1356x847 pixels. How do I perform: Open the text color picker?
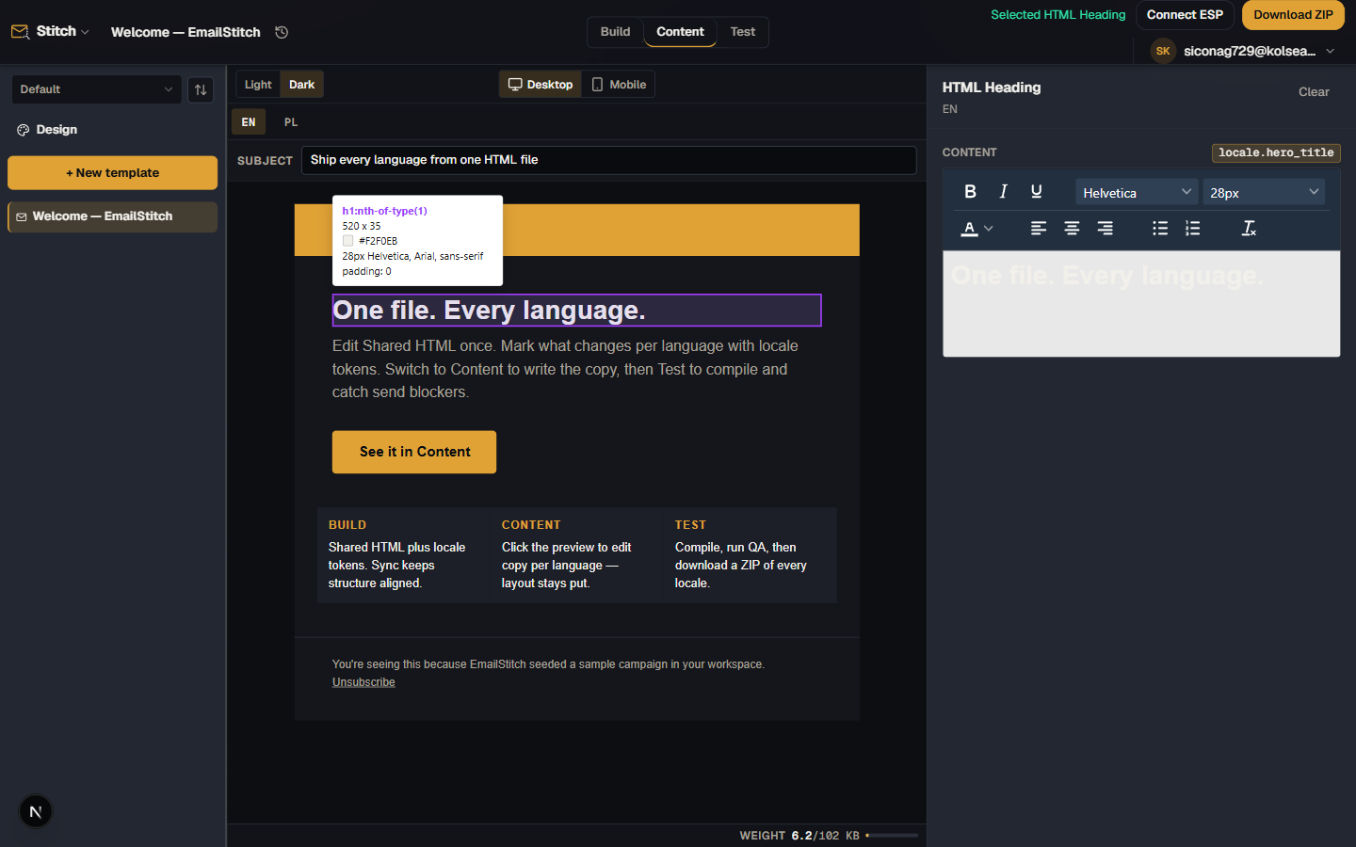(x=977, y=229)
